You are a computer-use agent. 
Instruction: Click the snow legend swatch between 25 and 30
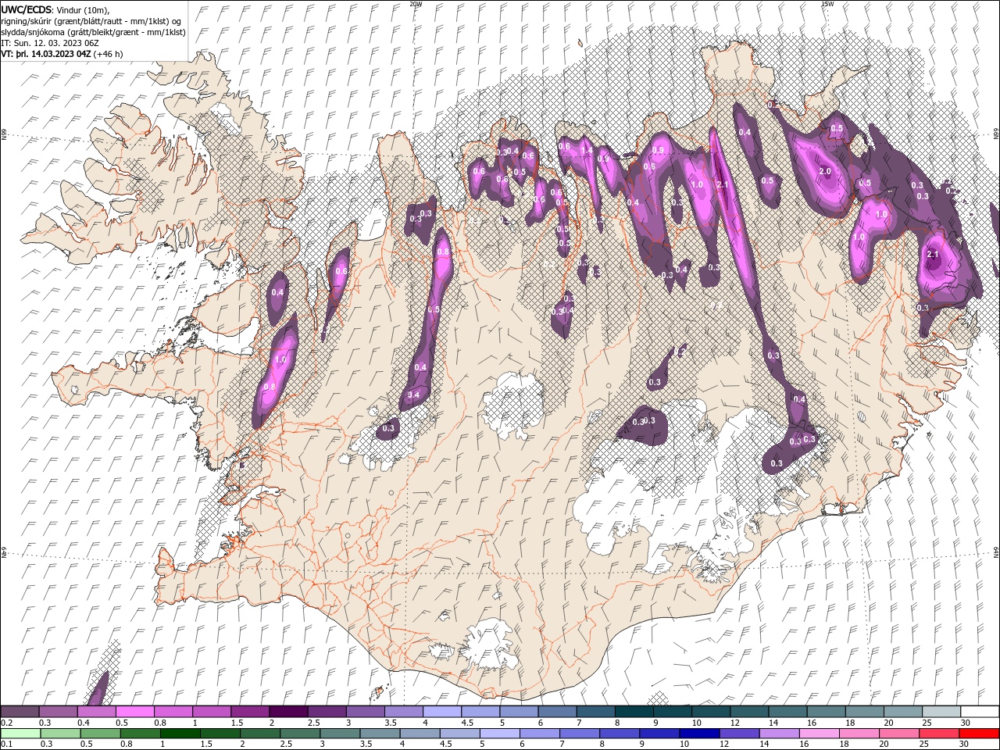[x=941, y=712]
